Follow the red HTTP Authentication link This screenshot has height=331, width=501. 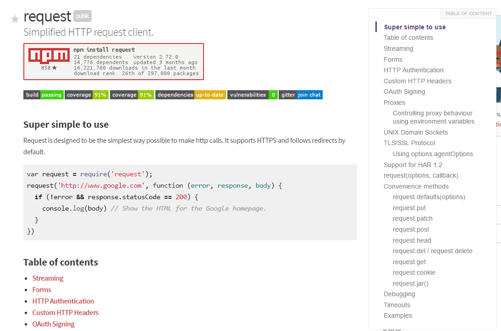63,301
